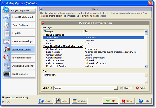The image size is (156, 108).
Task: Click the Project Options gear icon
Action: click(x=6, y=10)
